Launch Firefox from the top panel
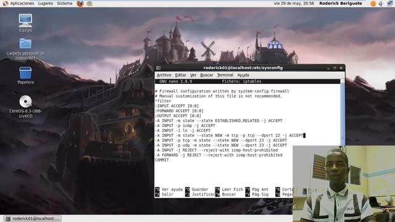Screen dimensions: 395x222 (80, 4)
